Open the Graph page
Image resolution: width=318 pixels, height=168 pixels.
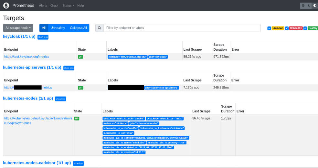click(x=55, y=5)
